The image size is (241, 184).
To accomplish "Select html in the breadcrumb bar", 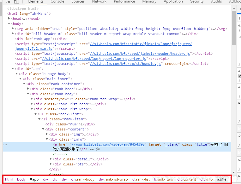I will [x=9, y=179].
